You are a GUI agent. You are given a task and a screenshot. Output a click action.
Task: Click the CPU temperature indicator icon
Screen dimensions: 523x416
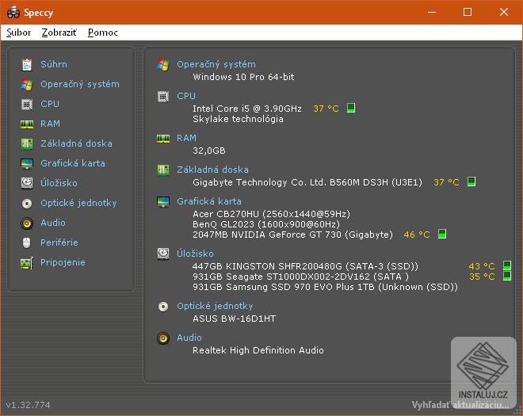point(351,108)
